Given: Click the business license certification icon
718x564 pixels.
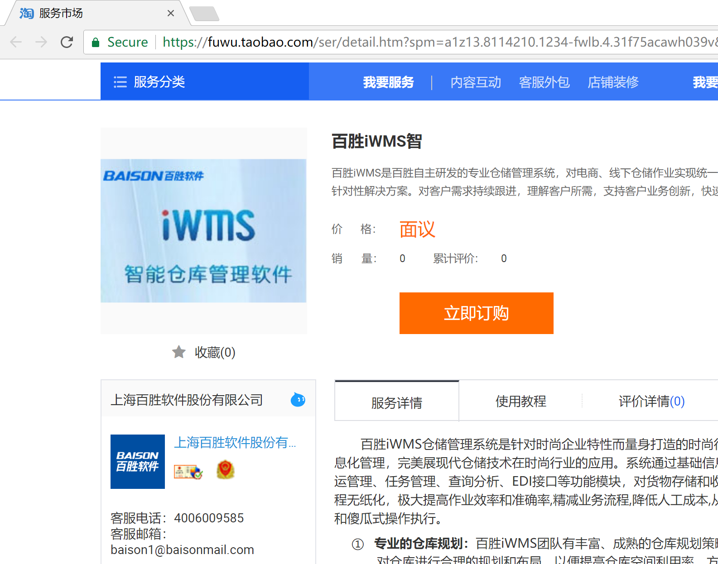Looking at the screenshot, I should click(188, 472).
